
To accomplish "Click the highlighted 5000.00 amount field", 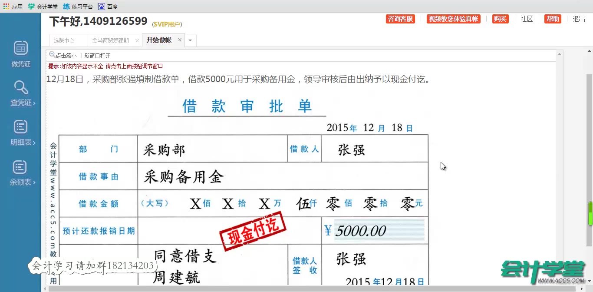I will (378, 231).
